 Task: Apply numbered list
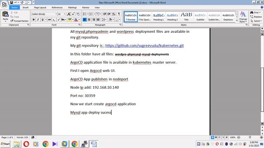coord(91,14)
